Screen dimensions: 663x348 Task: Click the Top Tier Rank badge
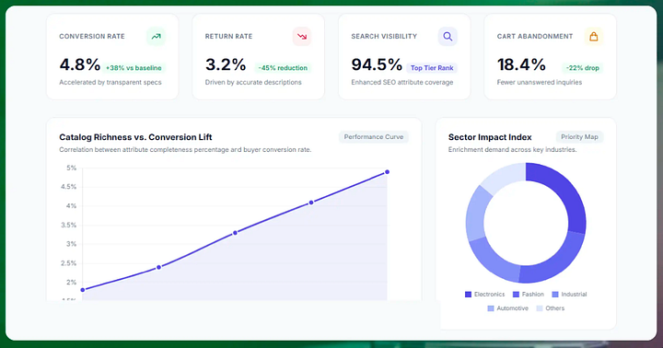coord(432,67)
